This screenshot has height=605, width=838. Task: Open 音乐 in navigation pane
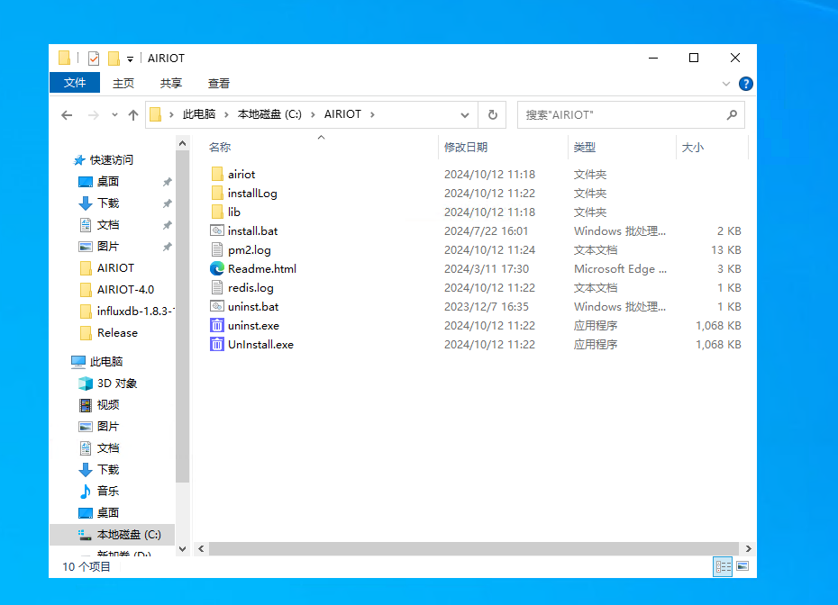[108, 492]
